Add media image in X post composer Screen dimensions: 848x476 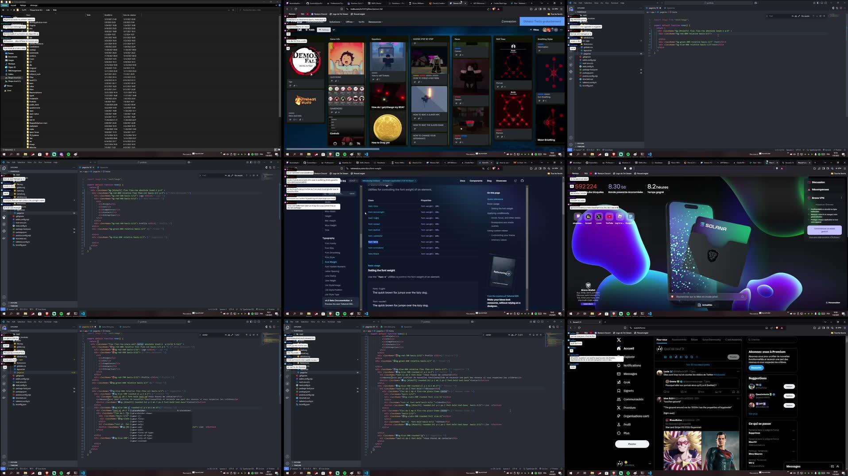pyautogui.click(x=666, y=357)
